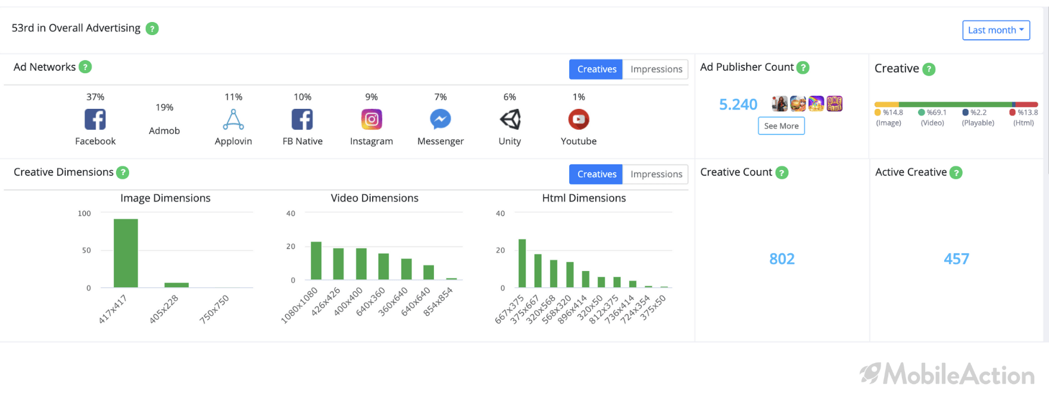Click the Unity ad network icon

[x=510, y=120]
